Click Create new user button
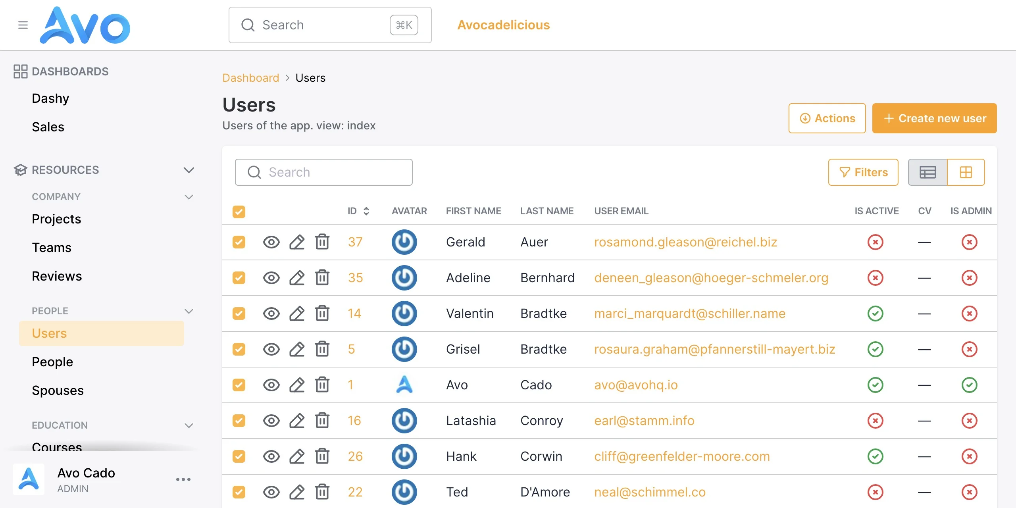Image resolution: width=1016 pixels, height=508 pixels. 934,118
